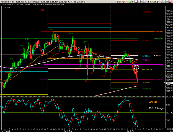Click the 1879.04 price readout
Screen dimensions: 173x132
click(7, 7)
